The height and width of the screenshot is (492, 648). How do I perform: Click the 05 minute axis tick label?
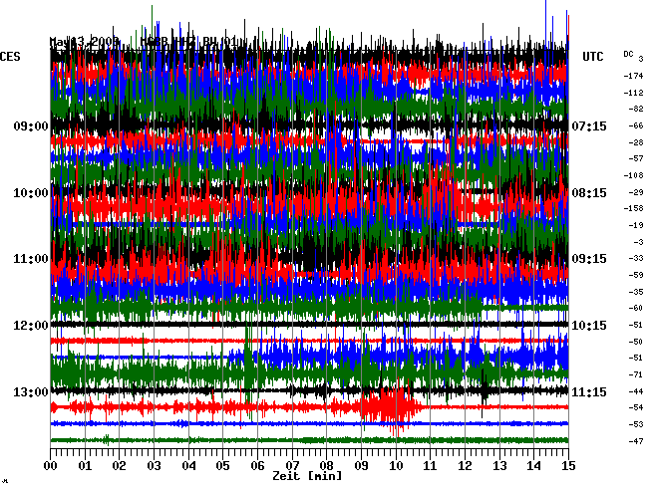222,466
